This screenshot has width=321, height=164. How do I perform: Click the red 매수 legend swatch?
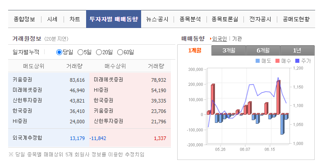[277, 61]
